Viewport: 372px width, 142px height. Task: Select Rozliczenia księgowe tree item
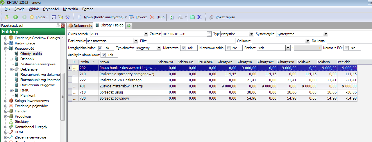pos(37,85)
